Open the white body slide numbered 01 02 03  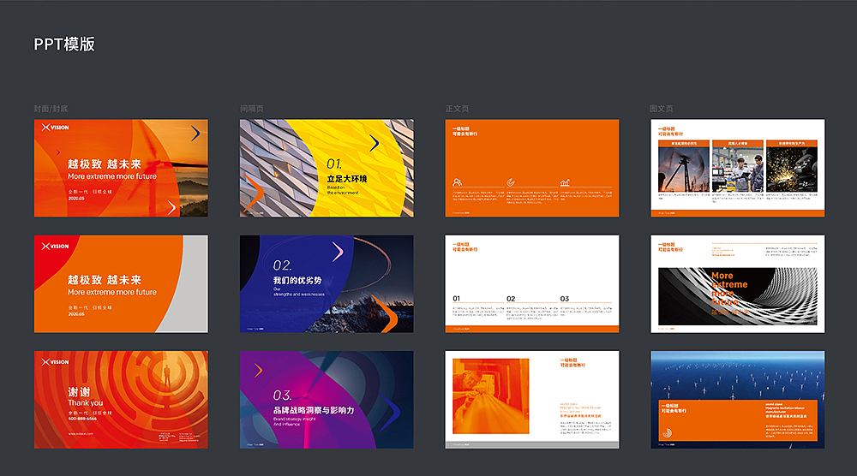532,284
